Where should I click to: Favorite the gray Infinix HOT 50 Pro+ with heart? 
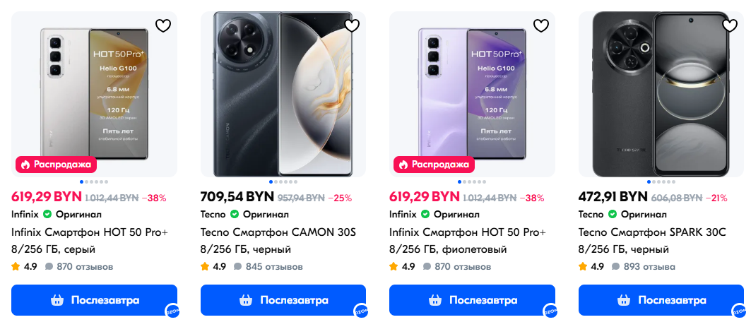click(x=163, y=25)
